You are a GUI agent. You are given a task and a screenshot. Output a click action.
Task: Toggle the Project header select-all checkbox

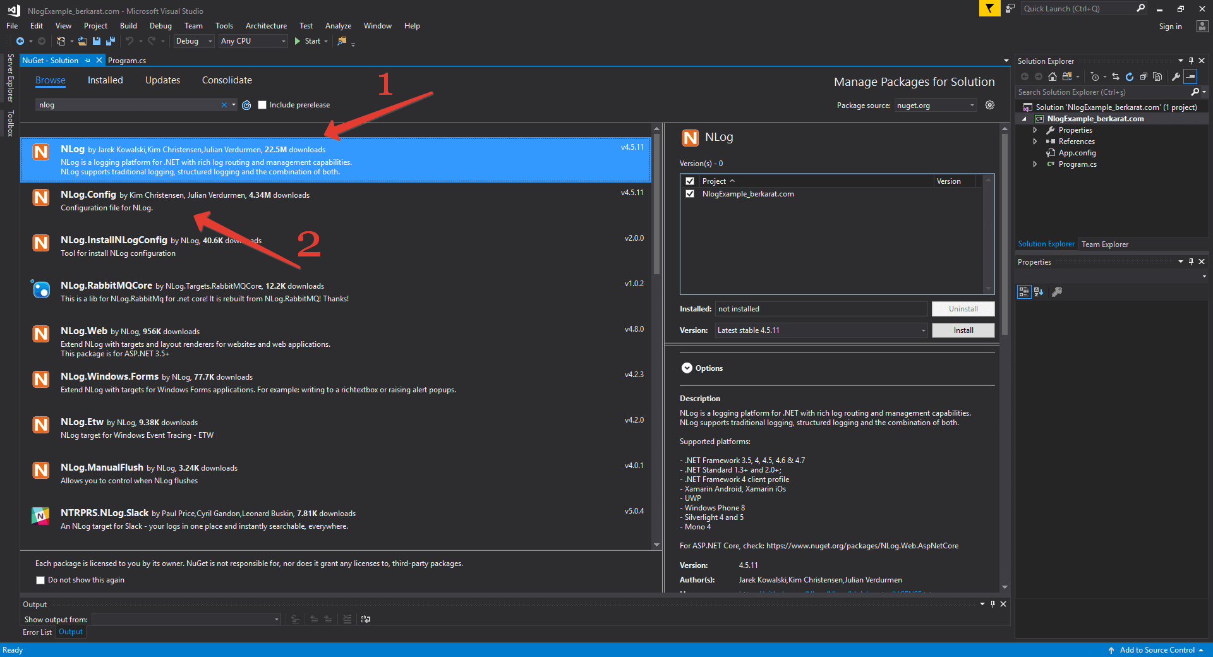tap(690, 181)
